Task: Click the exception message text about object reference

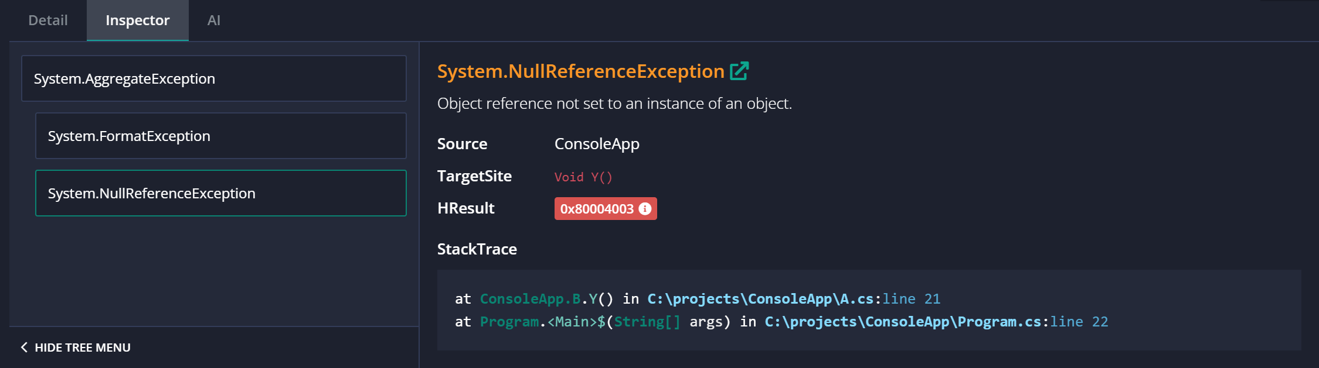Action: pyautogui.click(x=614, y=103)
